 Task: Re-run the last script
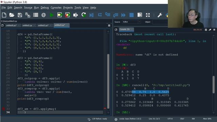click(84, 15)
